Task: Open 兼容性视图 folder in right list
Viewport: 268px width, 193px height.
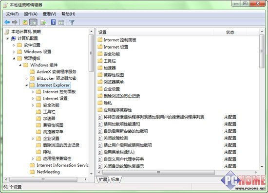Action: [x=114, y=75]
